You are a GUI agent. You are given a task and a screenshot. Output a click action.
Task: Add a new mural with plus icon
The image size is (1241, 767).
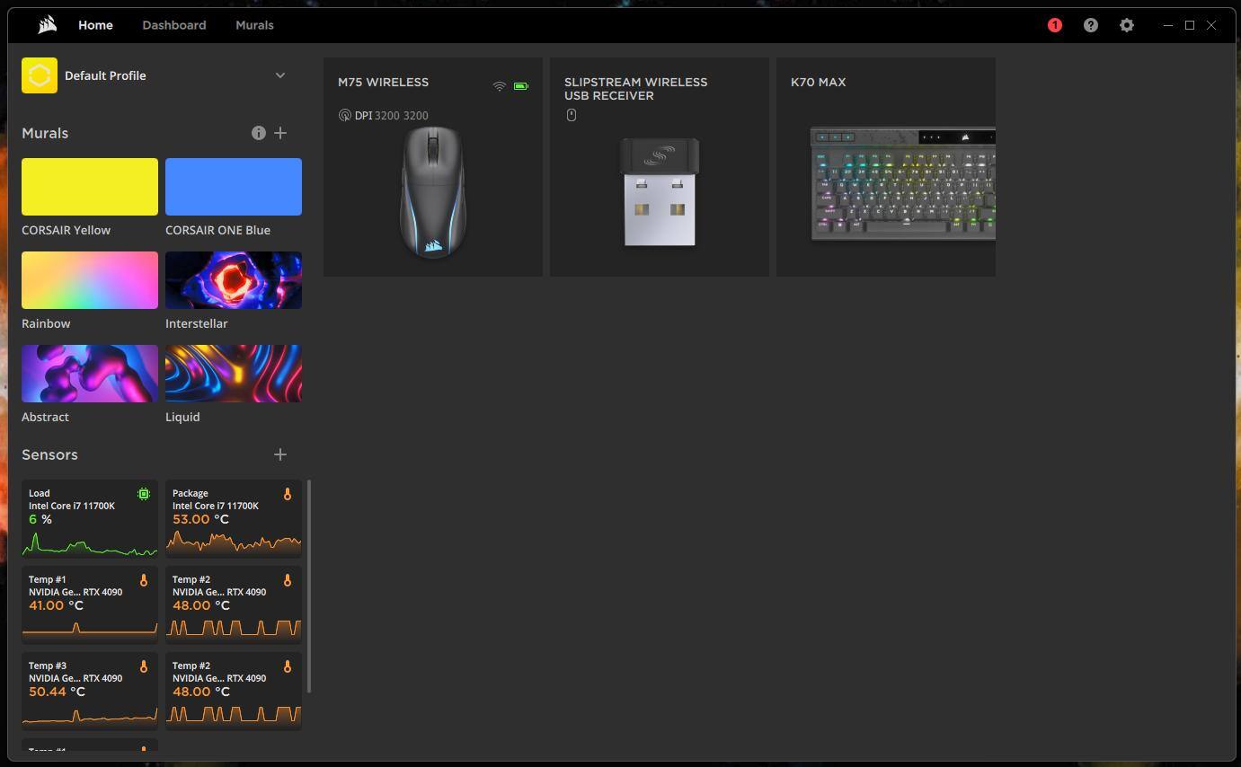click(280, 133)
